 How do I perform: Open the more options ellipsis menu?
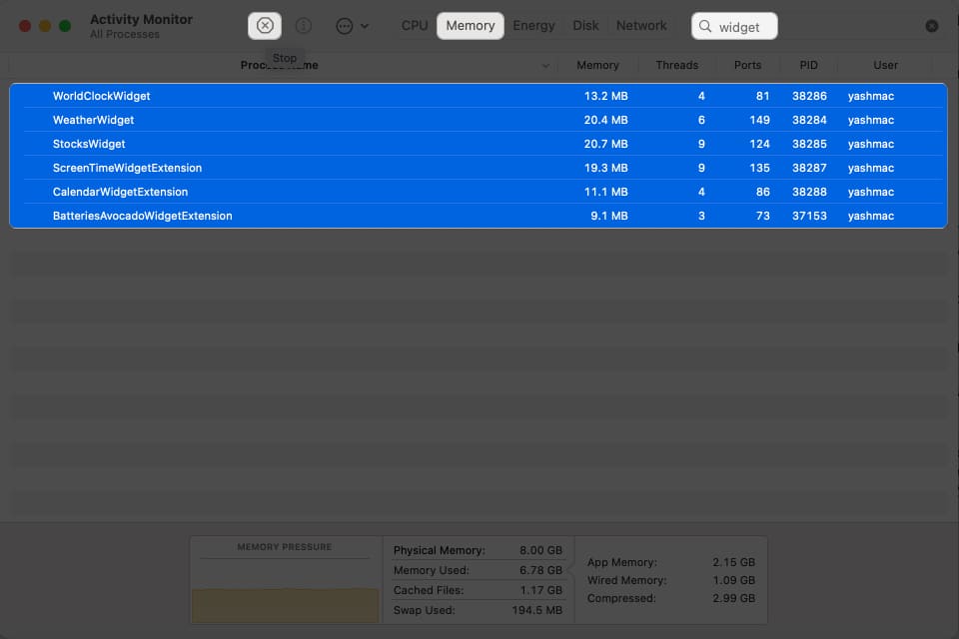[x=352, y=26]
